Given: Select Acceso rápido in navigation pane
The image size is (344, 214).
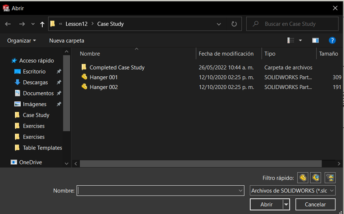Looking at the screenshot, I should (x=36, y=61).
